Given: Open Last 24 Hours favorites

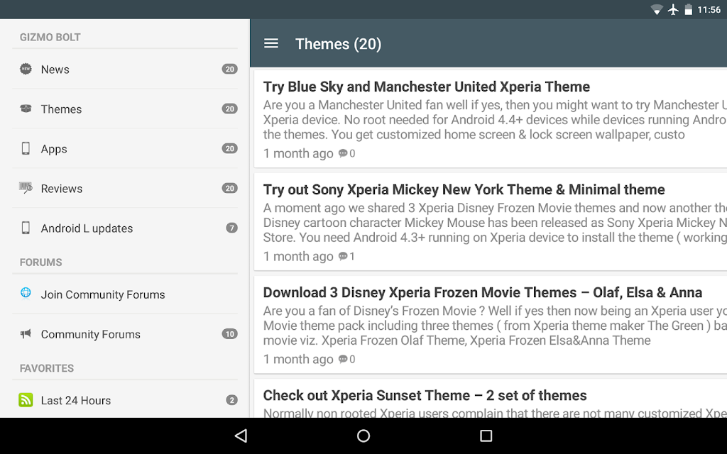Looking at the screenshot, I should (x=125, y=400).
